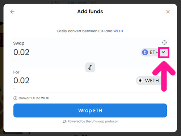This screenshot has width=181, height=136.
Task: Click the Add funds title
Action: pyautogui.click(x=90, y=12)
